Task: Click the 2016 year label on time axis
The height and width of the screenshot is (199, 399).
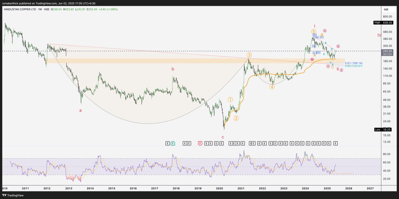Action: point(133,188)
